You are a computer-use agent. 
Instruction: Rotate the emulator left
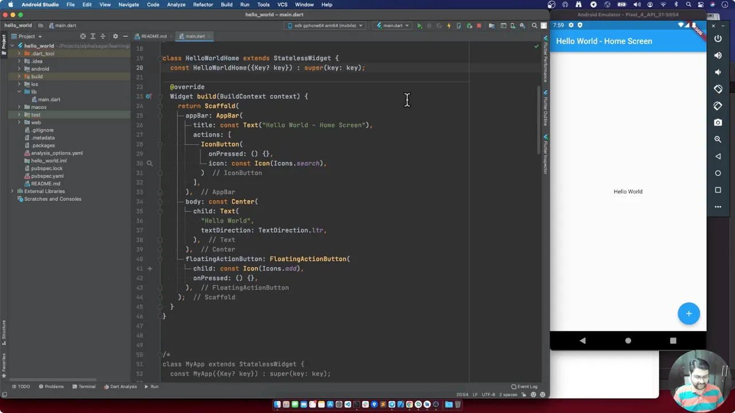tap(718, 89)
